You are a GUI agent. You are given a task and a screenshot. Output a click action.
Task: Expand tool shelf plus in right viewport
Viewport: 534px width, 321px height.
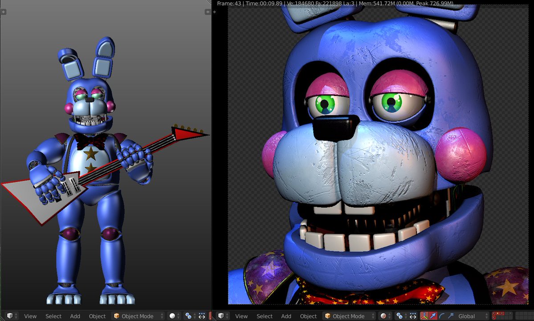[x=215, y=12]
